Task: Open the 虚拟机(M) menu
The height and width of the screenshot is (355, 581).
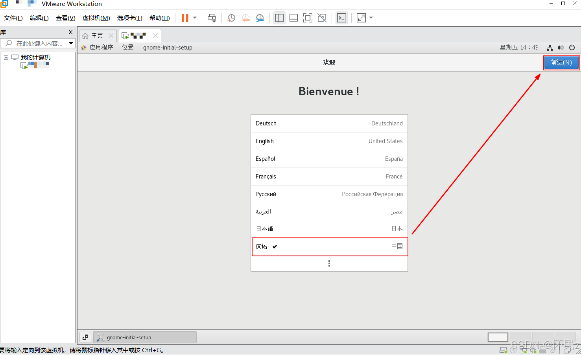Action: (96, 18)
